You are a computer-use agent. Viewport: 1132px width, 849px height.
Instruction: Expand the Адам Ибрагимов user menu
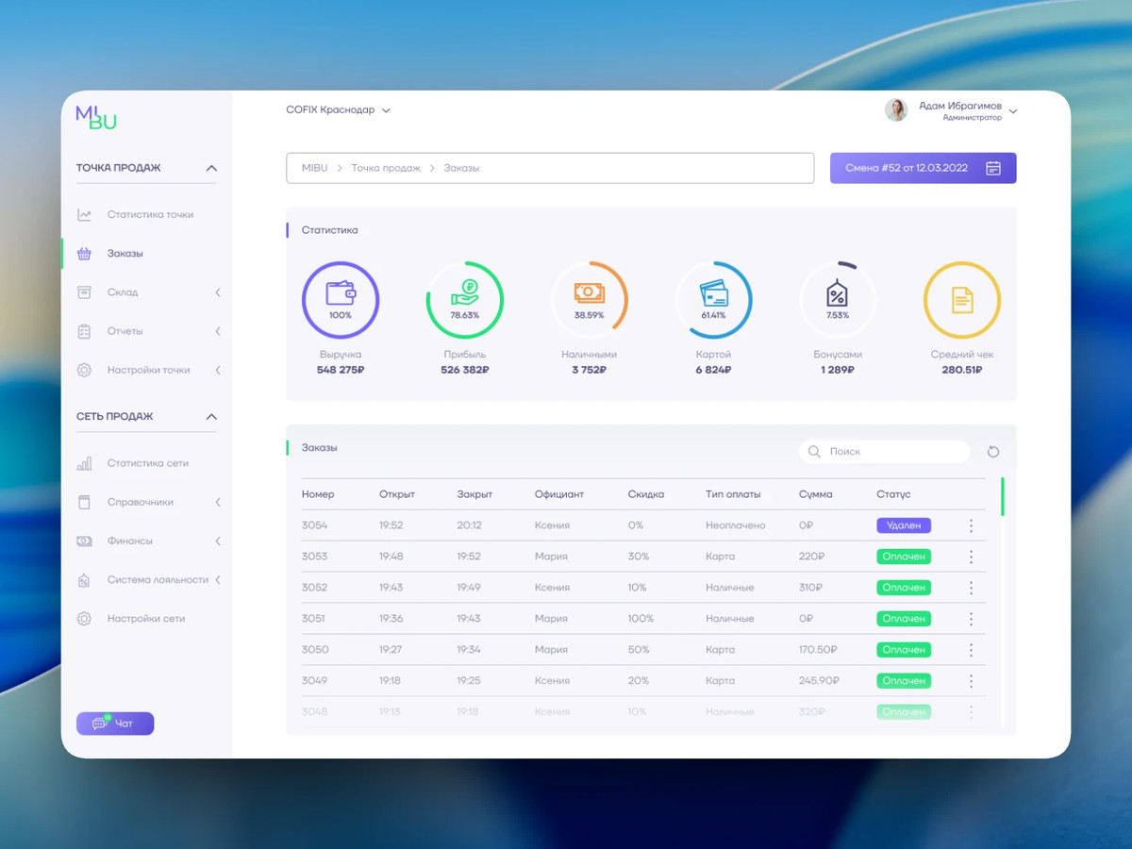[x=1013, y=111]
